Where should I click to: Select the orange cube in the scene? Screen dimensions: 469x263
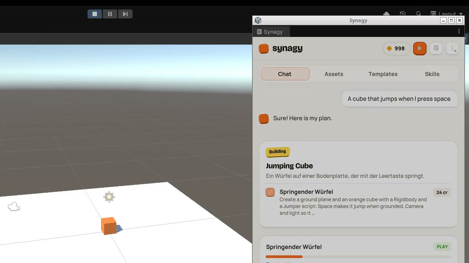pos(109,226)
